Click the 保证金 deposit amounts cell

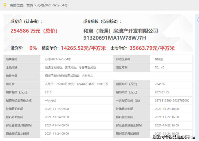pos(76,84)
